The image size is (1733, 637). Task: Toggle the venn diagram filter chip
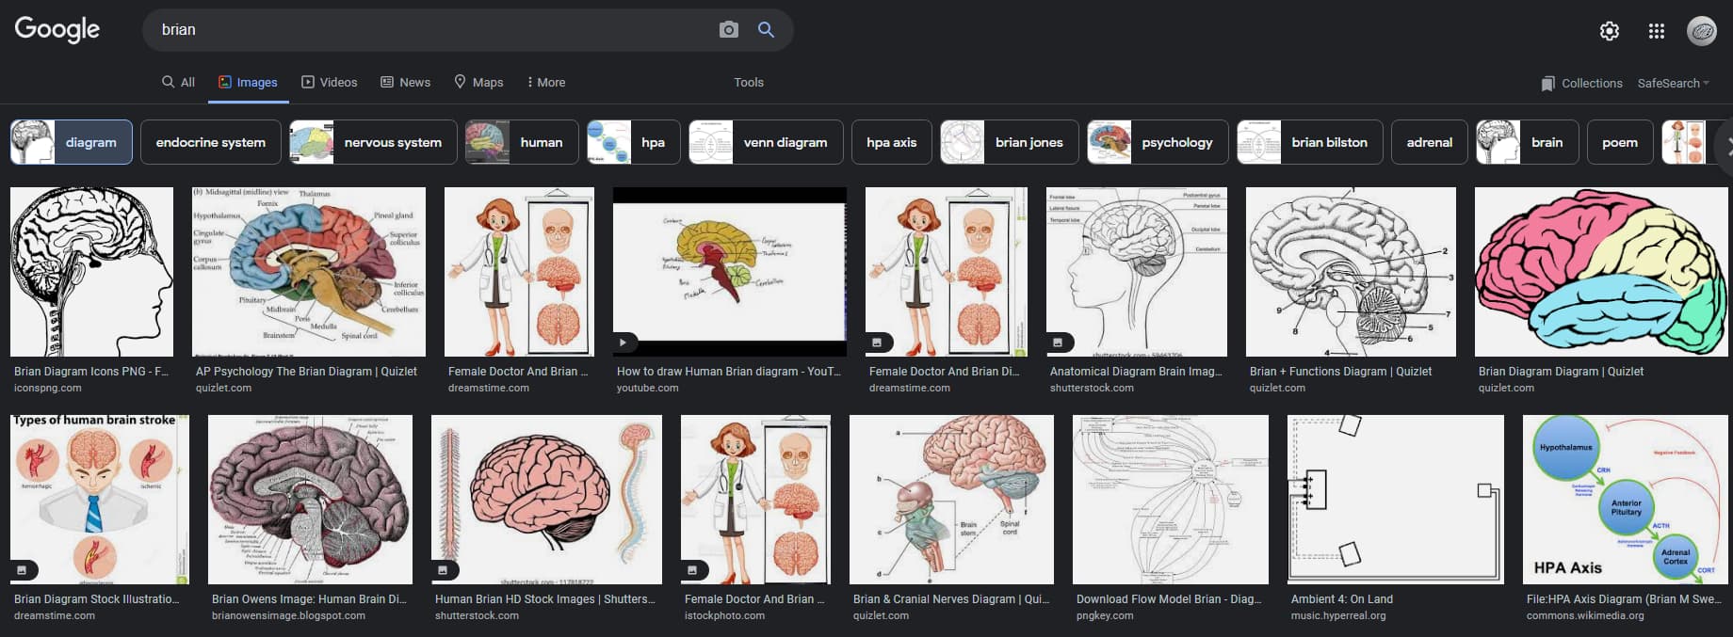[766, 142]
